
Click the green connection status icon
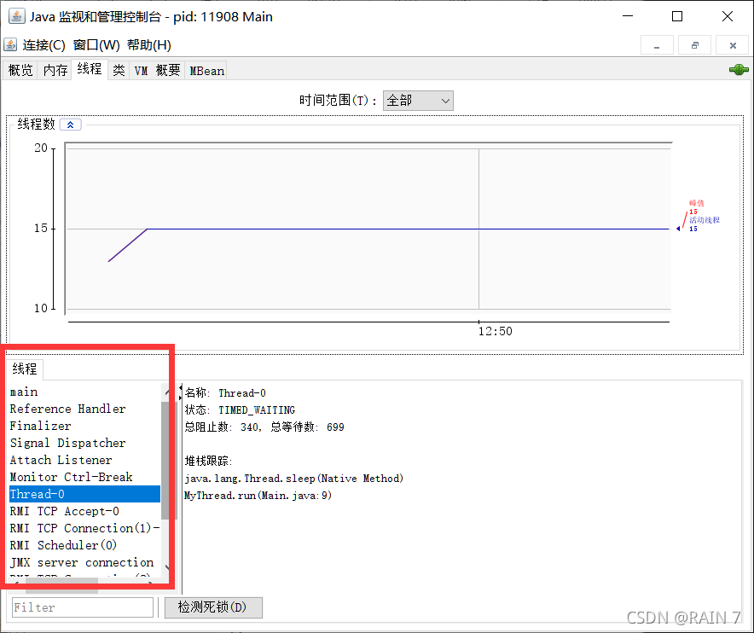pyautogui.click(x=738, y=70)
